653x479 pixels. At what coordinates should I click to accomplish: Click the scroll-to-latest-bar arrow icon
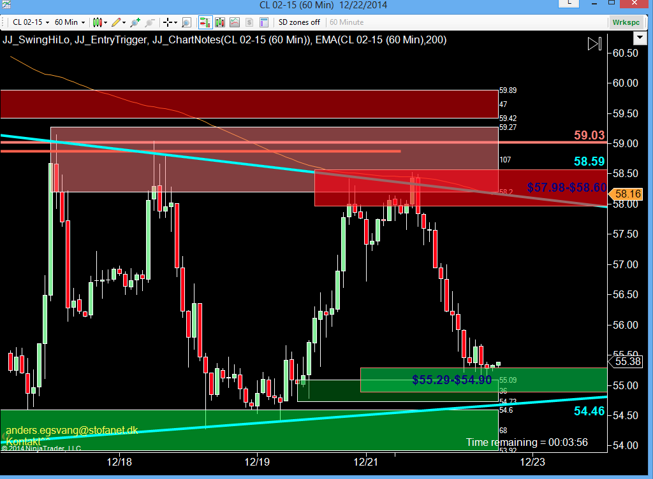pos(594,44)
